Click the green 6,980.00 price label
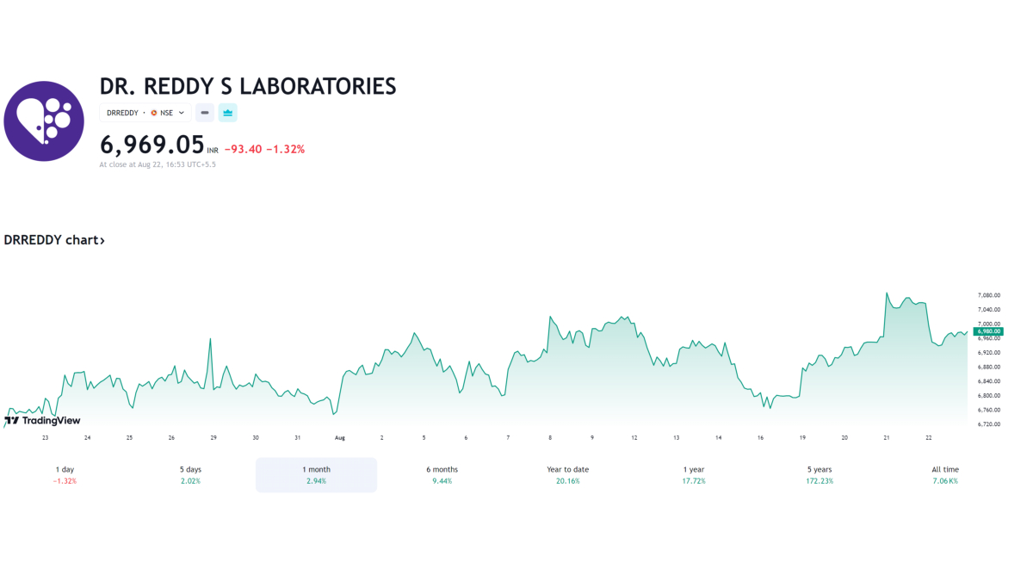 coord(988,331)
